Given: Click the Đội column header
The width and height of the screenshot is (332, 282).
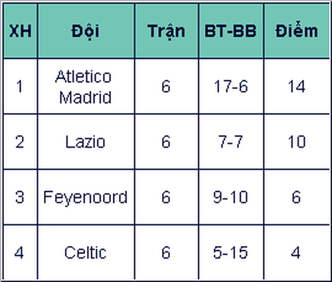Looking at the screenshot, I should point(86,31).
